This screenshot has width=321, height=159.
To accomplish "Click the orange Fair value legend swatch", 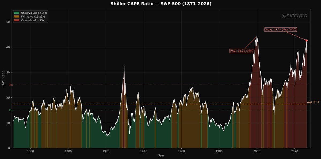I will [17, 17].
